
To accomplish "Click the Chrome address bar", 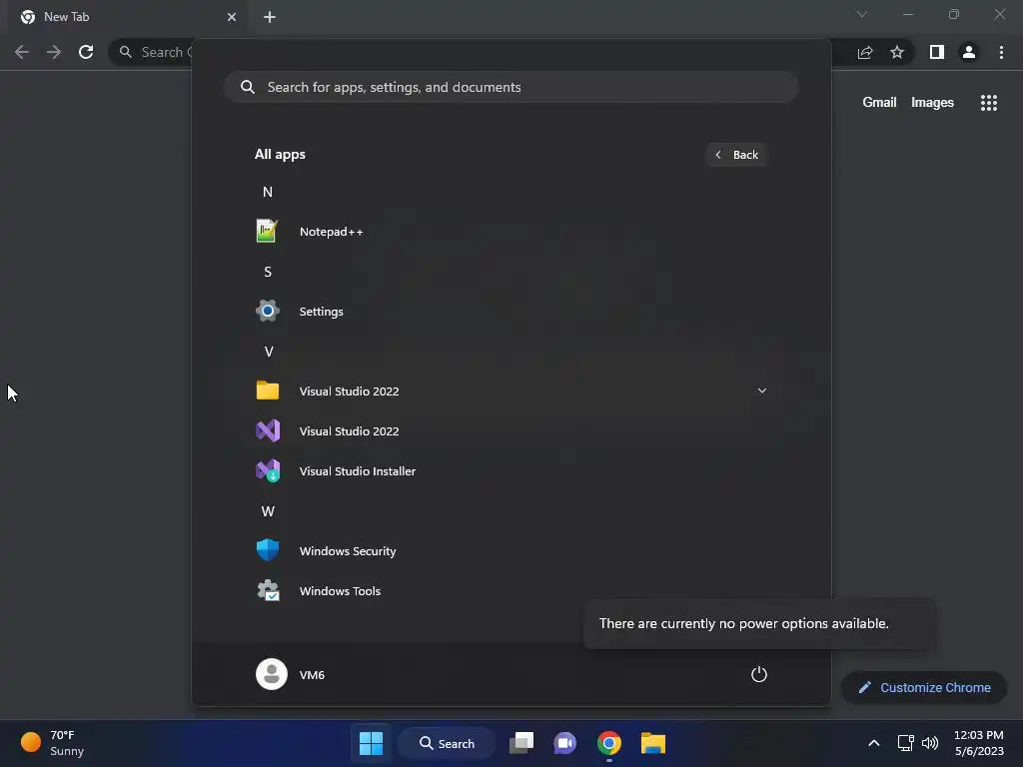I will click(152, 52).
